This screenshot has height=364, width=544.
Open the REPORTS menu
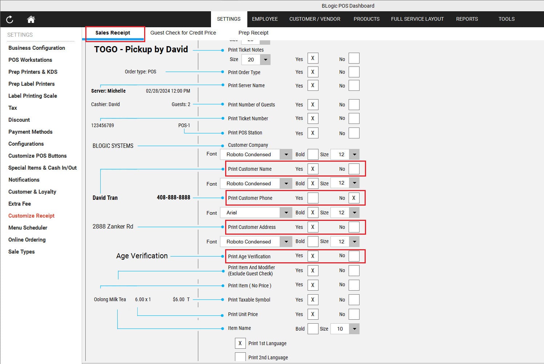coord(467,19)
